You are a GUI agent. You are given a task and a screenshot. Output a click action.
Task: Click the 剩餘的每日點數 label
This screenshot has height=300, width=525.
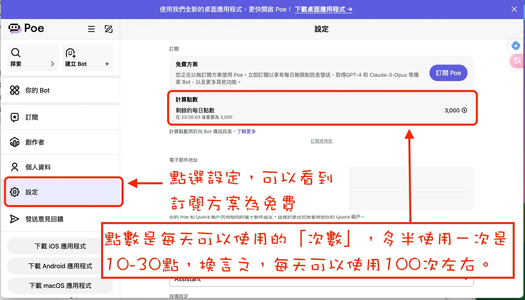click(x=195, y=110)
